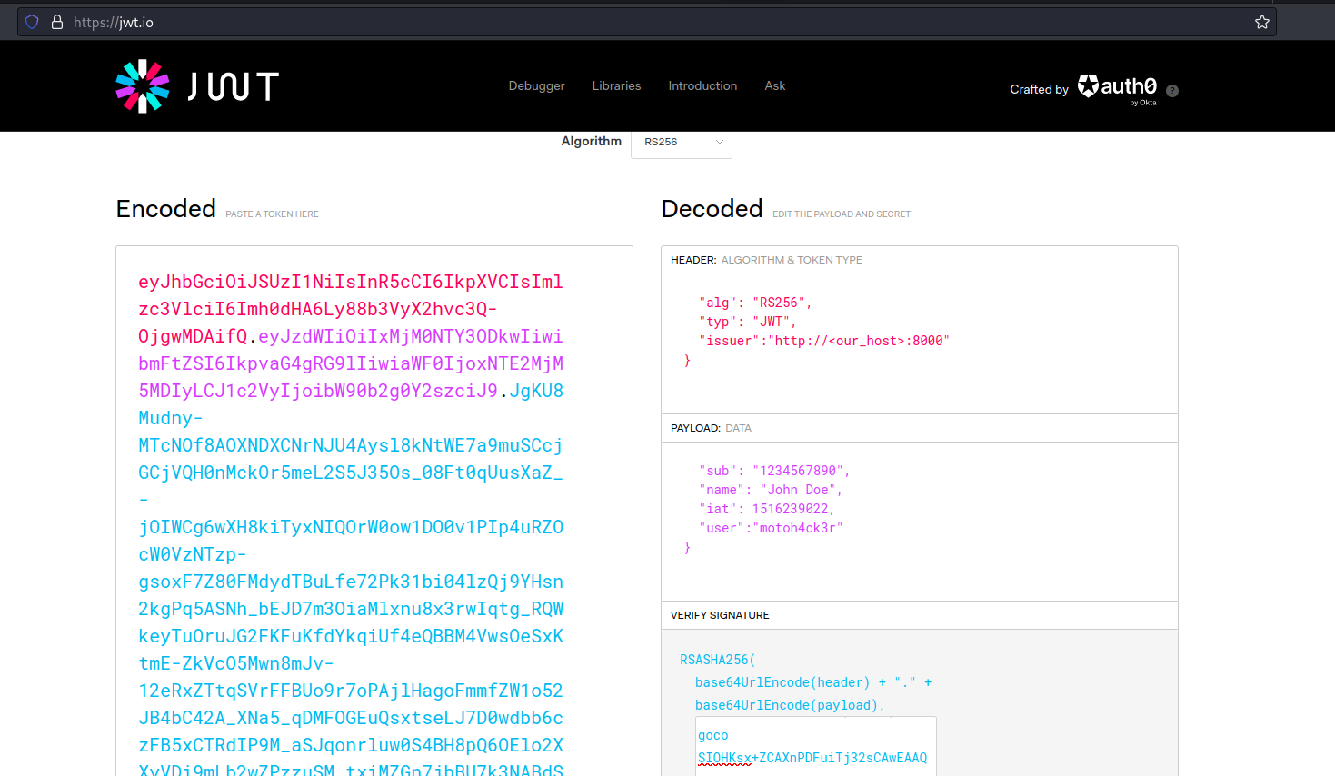Select the Ask nav link
1335x776 pixels.
tap(775, 85)
